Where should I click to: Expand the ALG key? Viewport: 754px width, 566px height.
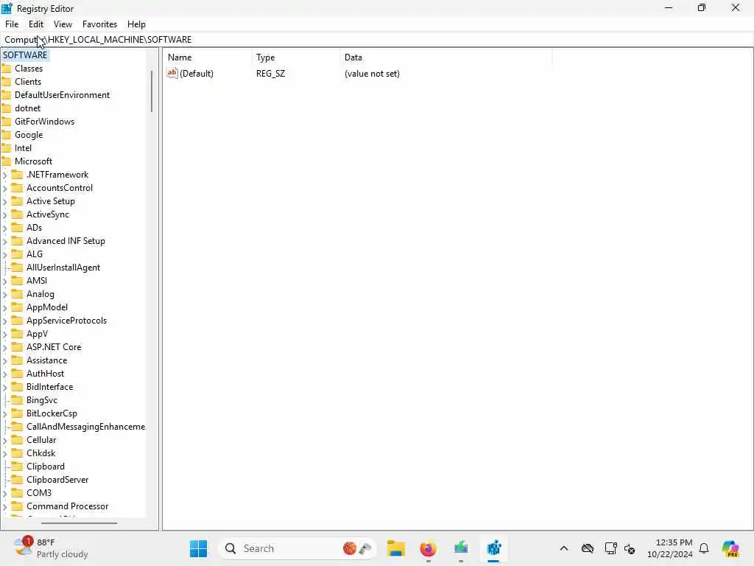coord(5,254)
